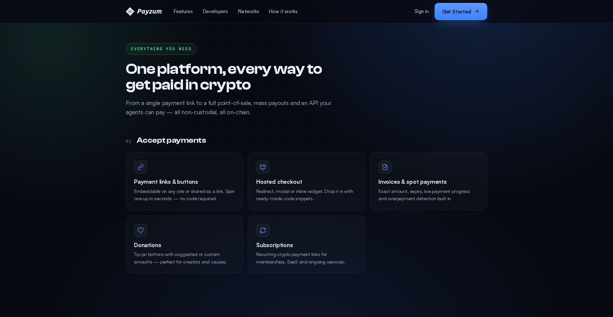The height and width of the screenshot is (317, 613).
Task: Click the Get Started button
Action: [461, 11]
